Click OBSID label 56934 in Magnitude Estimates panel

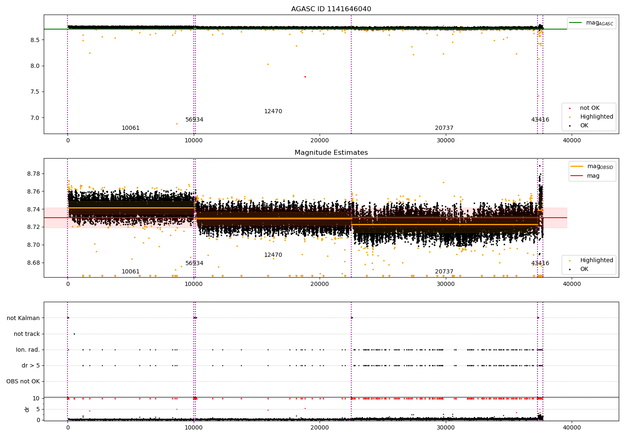(x=195, y=263)
